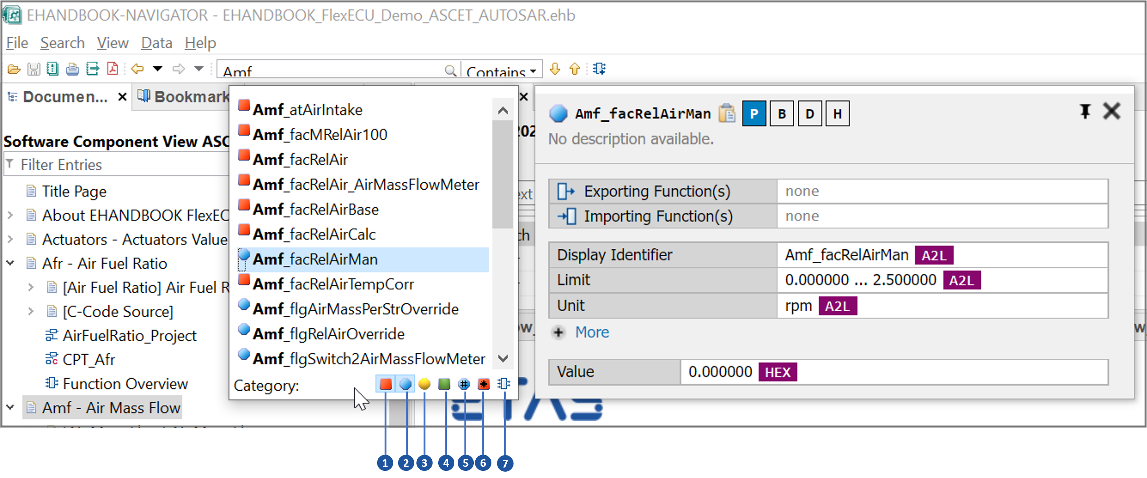This screenshot has width=1147, height=478.
Task: Click the yellow up arrow previous-result icon
Action: coord(574,69)
